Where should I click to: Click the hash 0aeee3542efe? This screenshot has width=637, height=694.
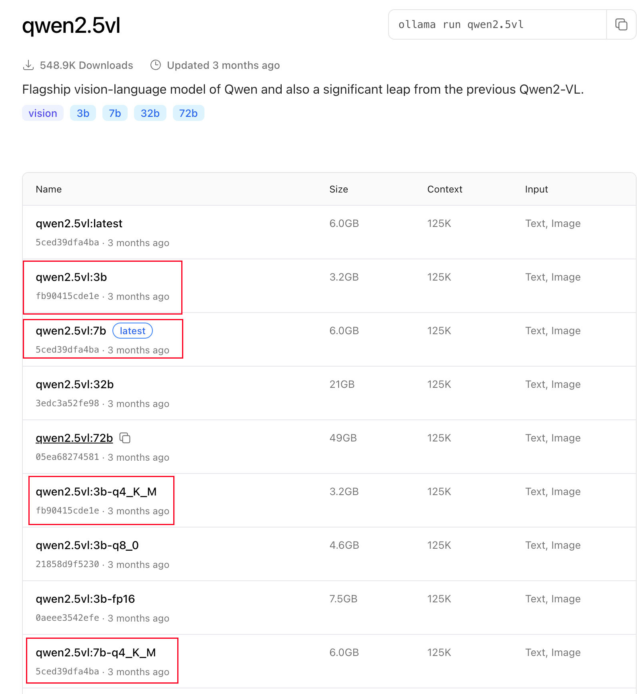pyautogui.click(x=67, y=618)
